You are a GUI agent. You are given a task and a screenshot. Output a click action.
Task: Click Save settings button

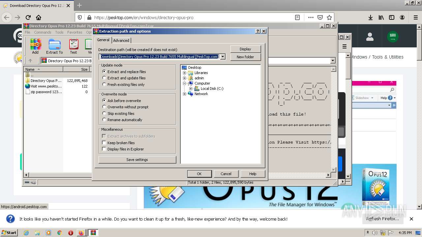[x=137, y=160]
